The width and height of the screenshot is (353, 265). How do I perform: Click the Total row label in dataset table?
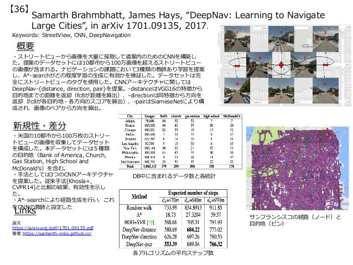[x=130, y=166]
